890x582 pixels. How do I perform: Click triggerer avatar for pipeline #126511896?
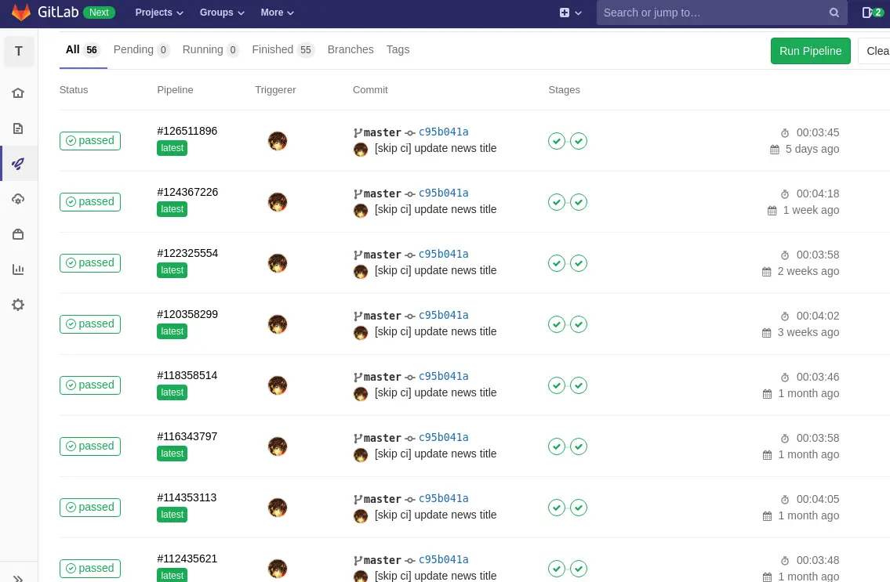[278, 141]
